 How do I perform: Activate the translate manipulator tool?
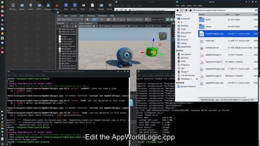(94, 19)
